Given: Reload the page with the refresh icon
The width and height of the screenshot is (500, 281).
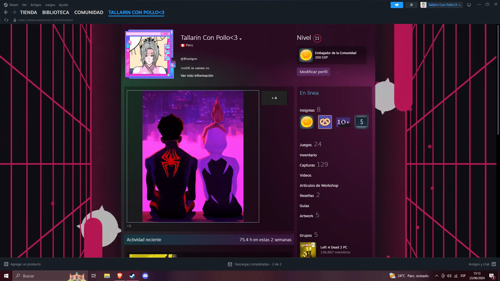Looking at the screenshot, I should coord(6,20).
